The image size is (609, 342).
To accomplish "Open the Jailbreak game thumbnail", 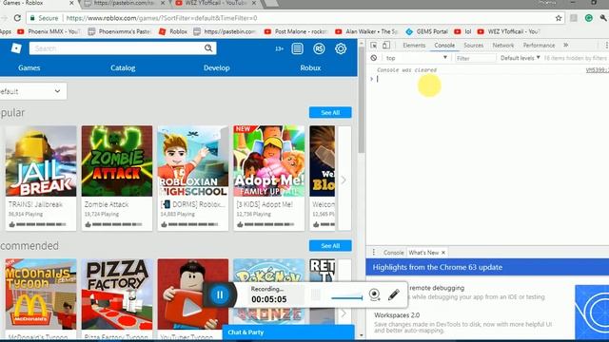I will pyautogui.click(x=41, y=161).
